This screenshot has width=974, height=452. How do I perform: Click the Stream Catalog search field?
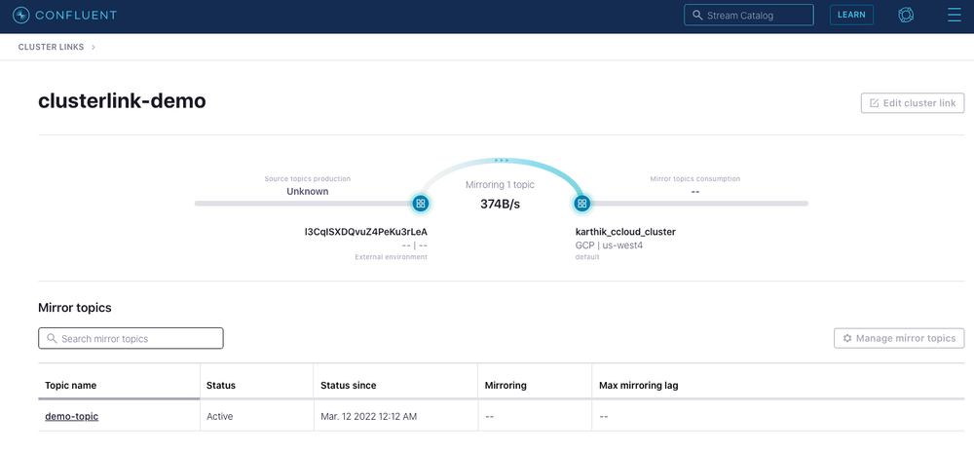click(748, 15)
